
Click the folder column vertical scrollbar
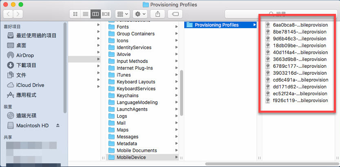(182, 93)
